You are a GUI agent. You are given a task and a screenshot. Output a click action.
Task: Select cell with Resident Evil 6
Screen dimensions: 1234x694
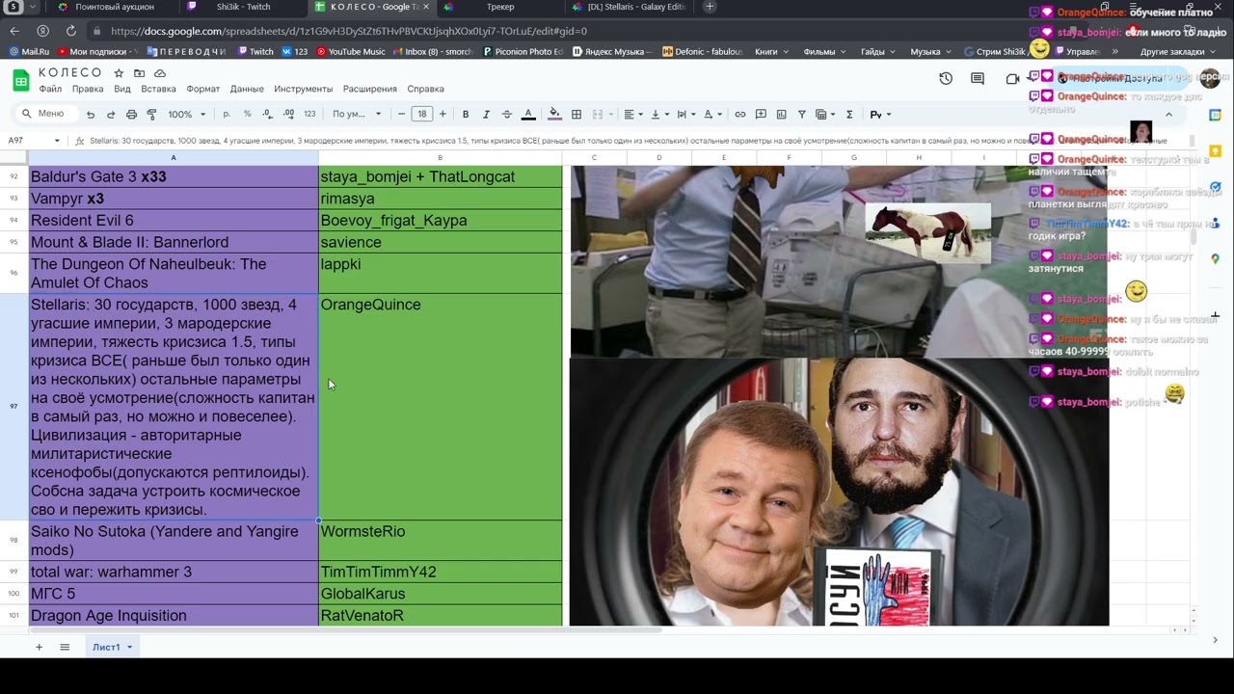tap(174, 220)
